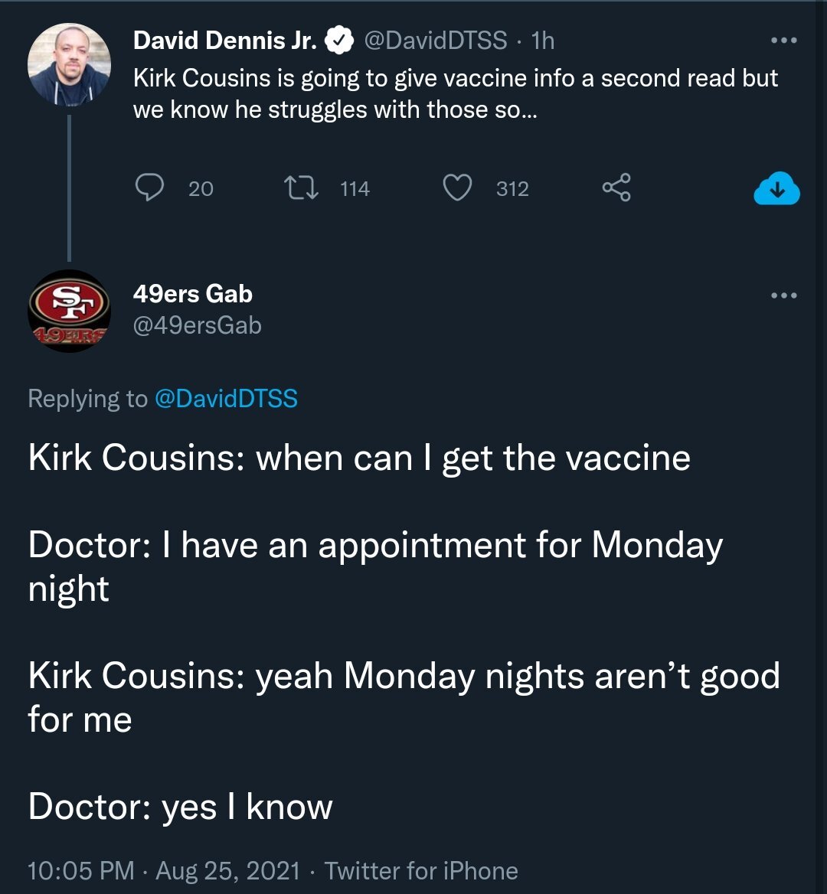Like the Kirk Cousins vaccine tweet

point(458,188)
